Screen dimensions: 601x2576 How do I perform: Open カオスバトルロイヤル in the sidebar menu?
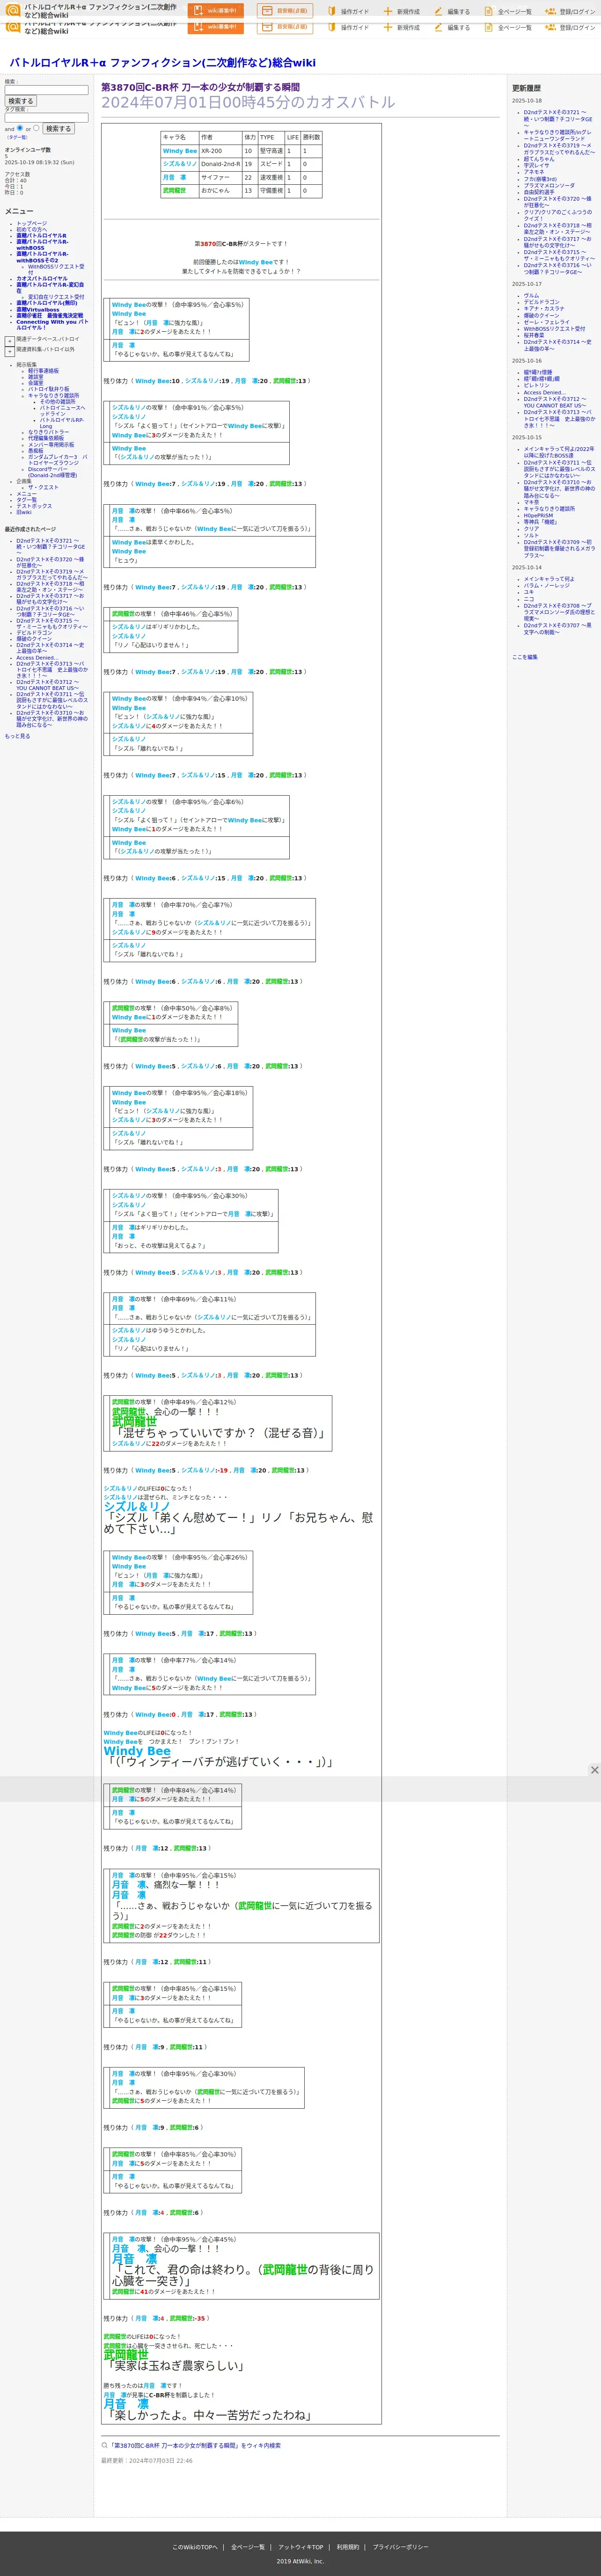coord(42,278)
